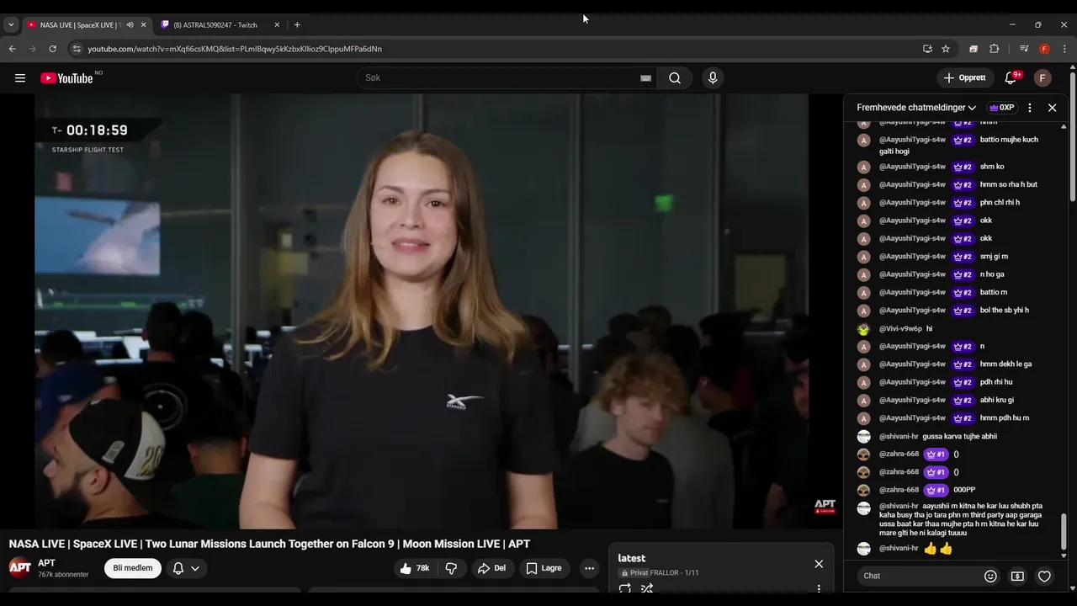The height and width of the screenshot is (606, 1077).
Task: Expand Fremhevede chatmeldinger chat mode dropdown
Action: 916,108
